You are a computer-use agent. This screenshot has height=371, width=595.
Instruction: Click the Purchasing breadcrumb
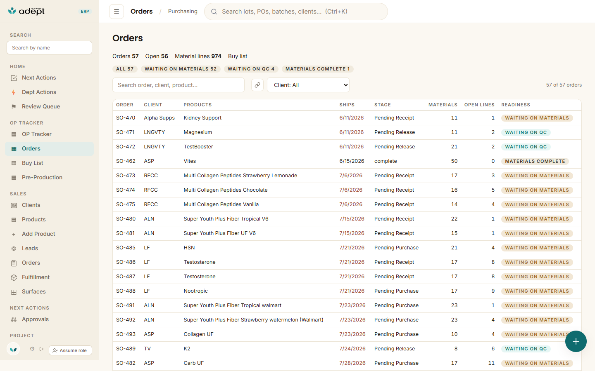point(183,12)
